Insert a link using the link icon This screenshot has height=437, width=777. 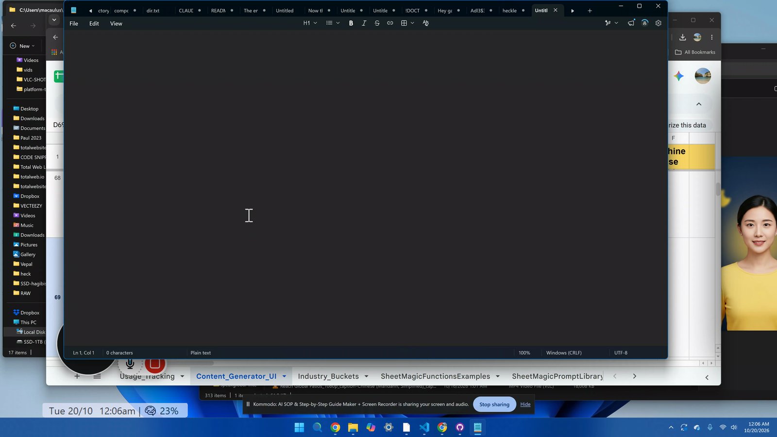[390, 23]
